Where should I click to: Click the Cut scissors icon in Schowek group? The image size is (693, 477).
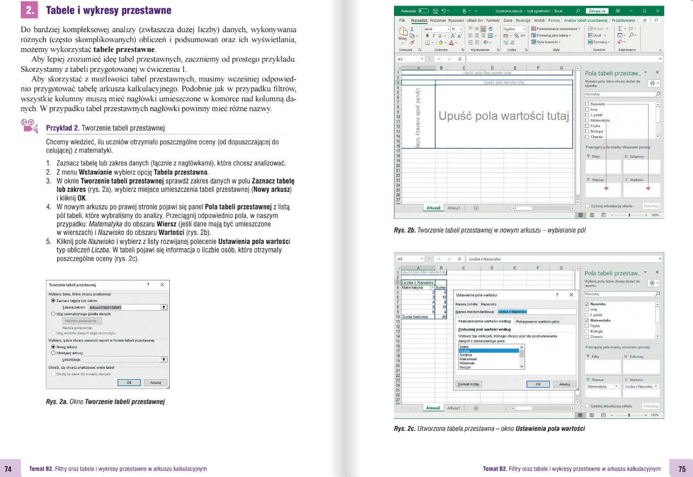[412, 29]
